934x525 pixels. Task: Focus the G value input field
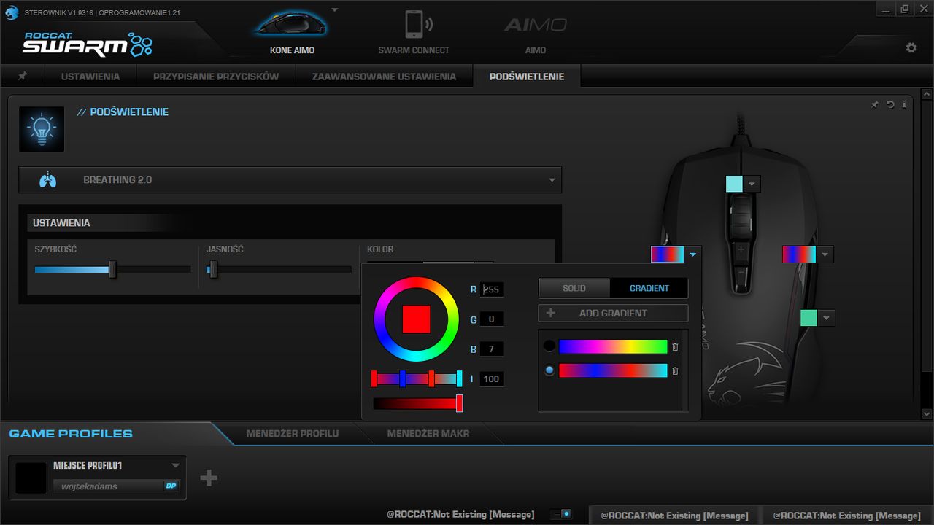coord(492,319)
